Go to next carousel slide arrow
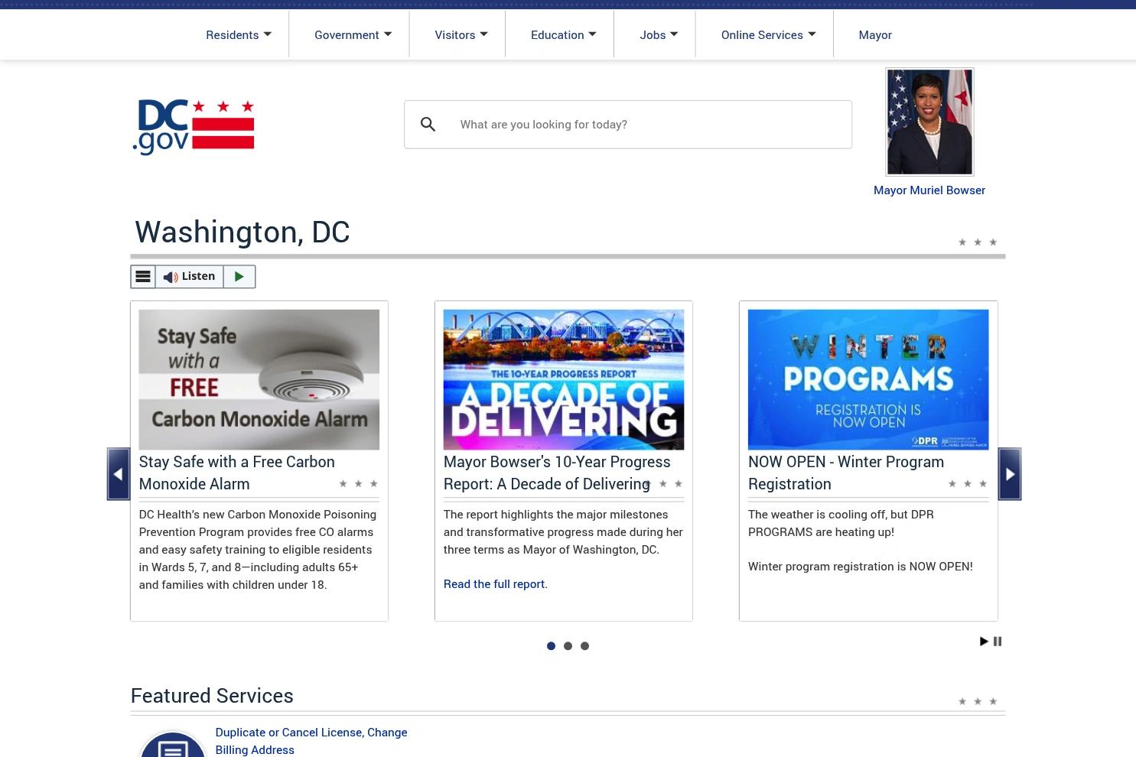 tap(1010, 474)
